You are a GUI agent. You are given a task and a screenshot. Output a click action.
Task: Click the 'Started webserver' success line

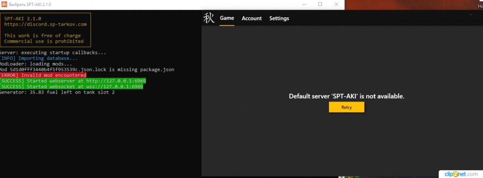pos(73,81)
